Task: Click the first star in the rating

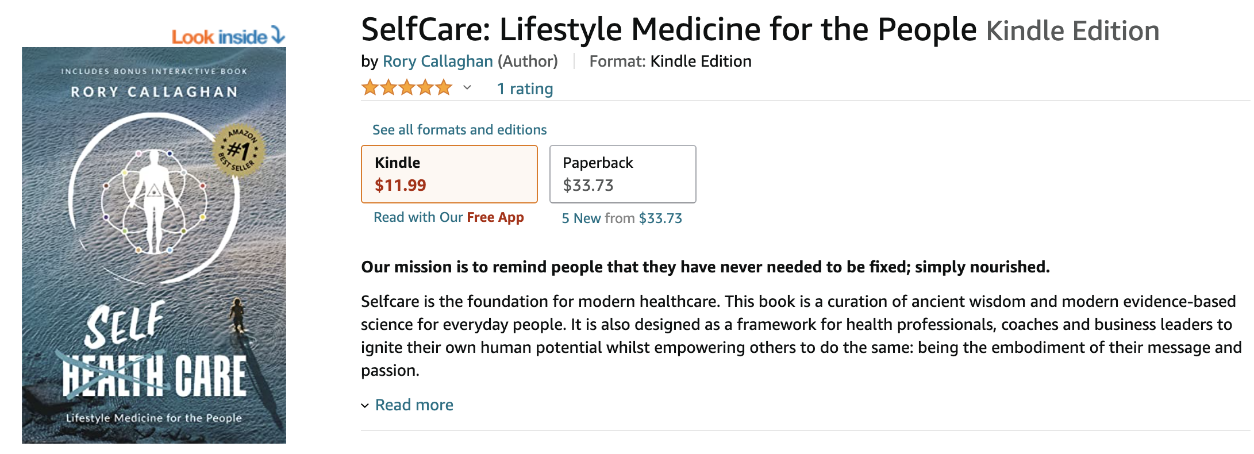Action: (x=370, y=88)
